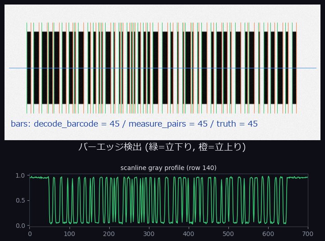This screenshot has height=241, width=325.
Task: Click x-axis tick label 300
Action: (149, 234)
